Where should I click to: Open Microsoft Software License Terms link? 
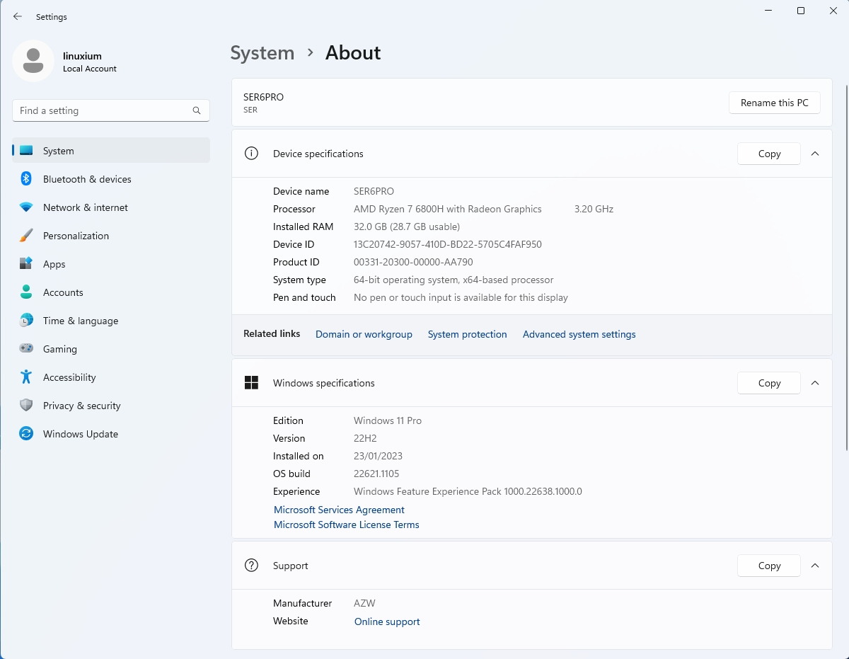click(x=347, y=525)
